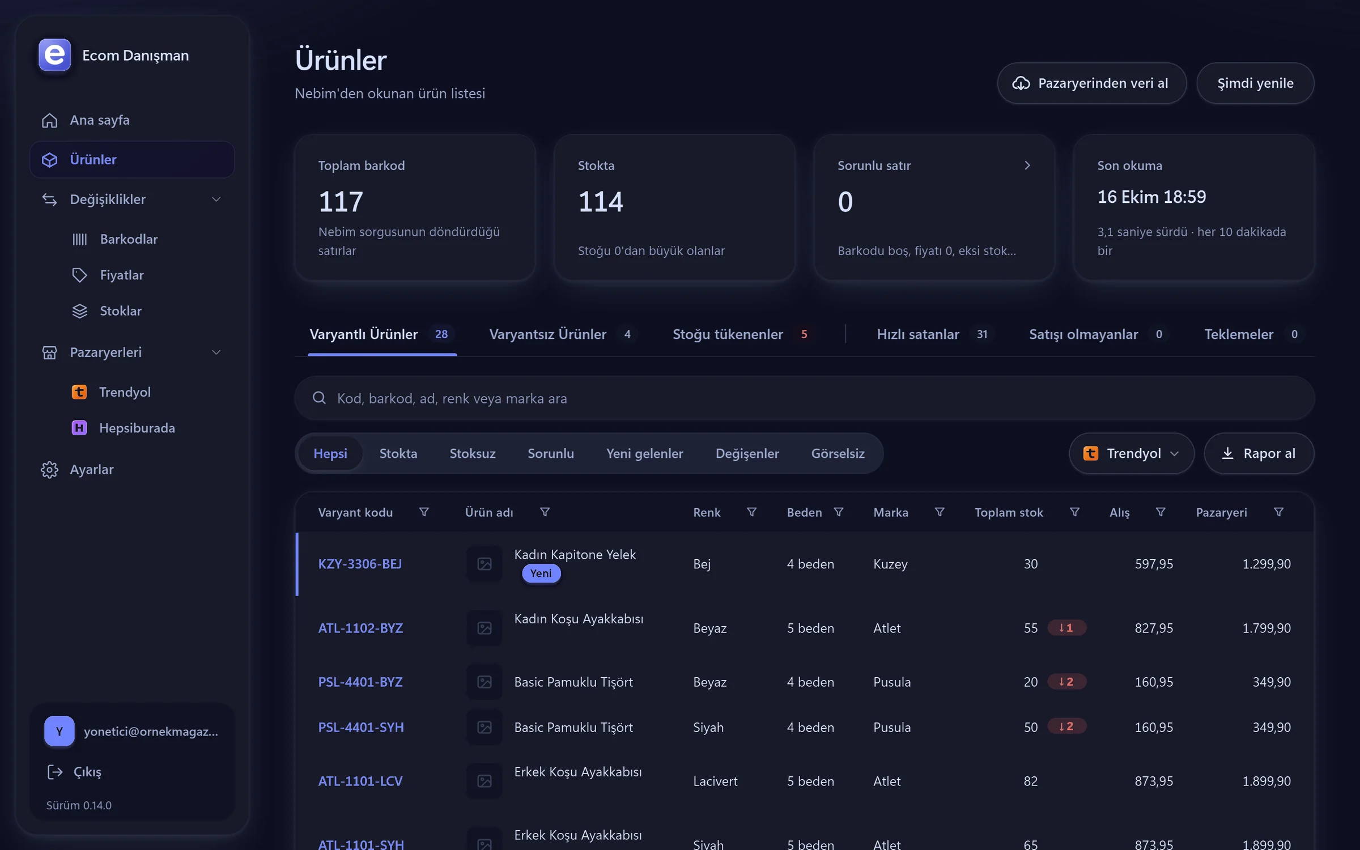1360x850 pixels.
Task: Click the Stoklar layers icon
Action: click(x=80, y=311)
